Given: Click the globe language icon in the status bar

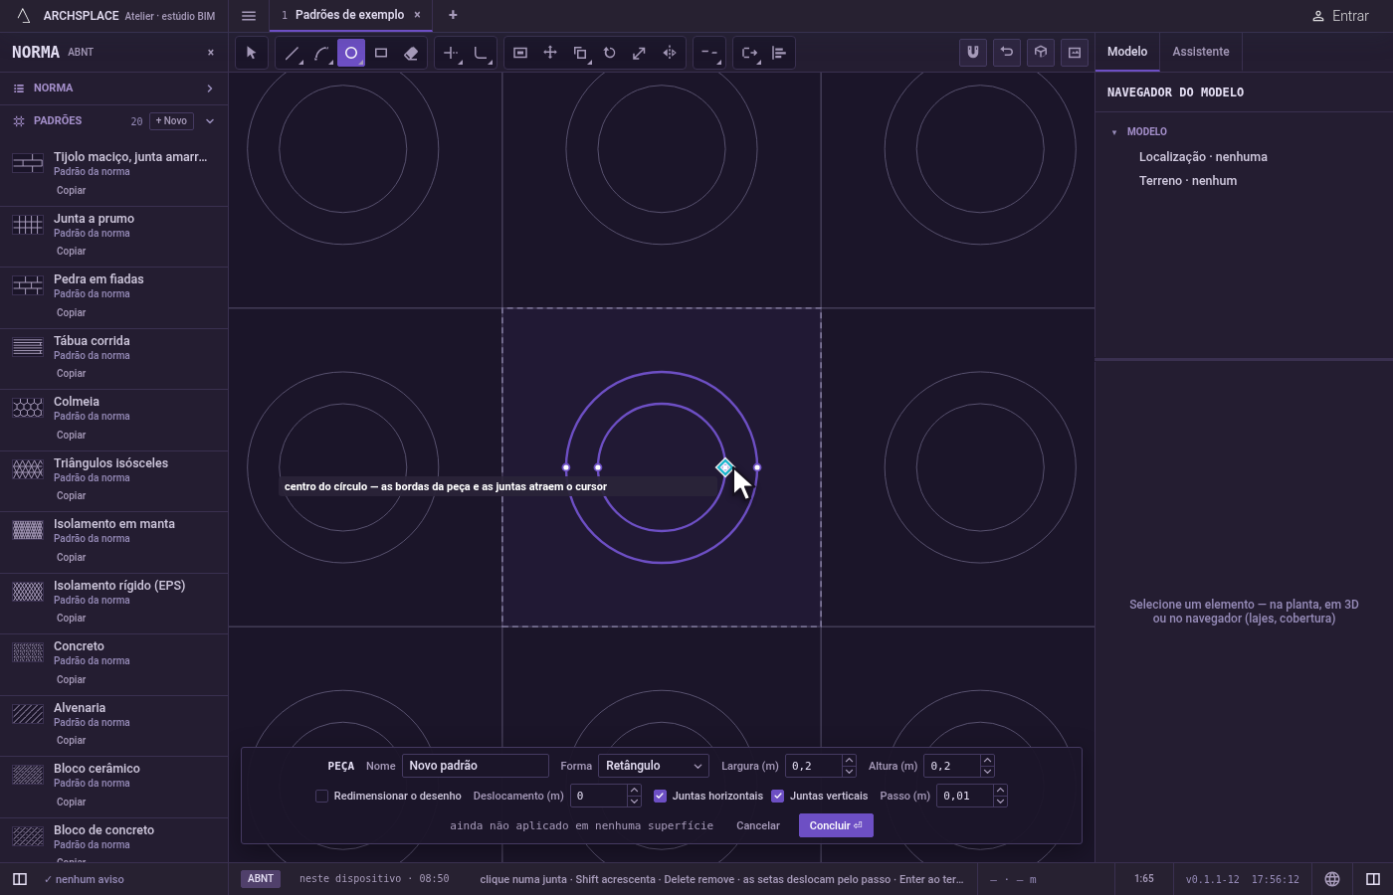Looking at the screenshot, I should pyautogui.click(x=1332, y=879).
